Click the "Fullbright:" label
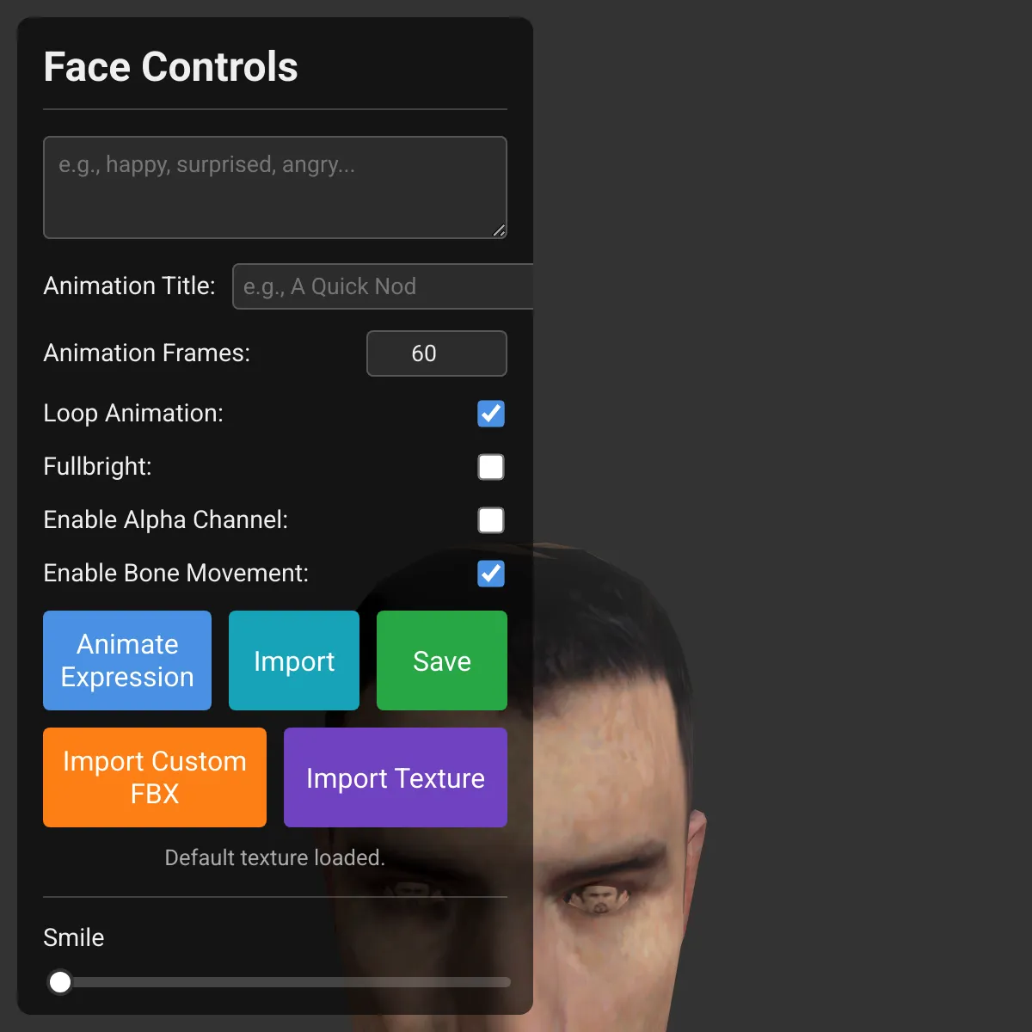The image size is (1032, 1032). click(x=97, y=466)
